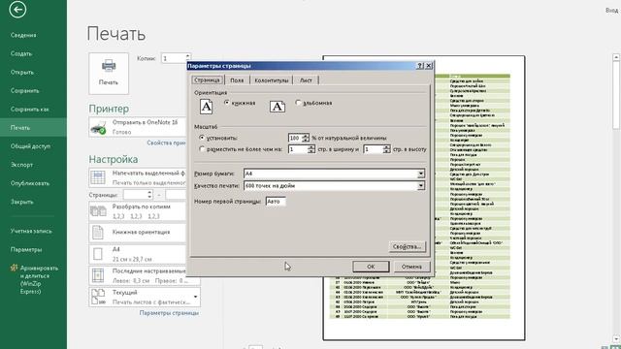This screenshot has width=621, height=349.
Task: Open Учетная запись in the sidebar
Action: point(31,231)
